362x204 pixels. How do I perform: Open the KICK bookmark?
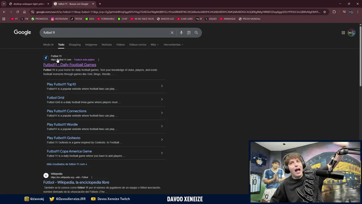coord(90,19)
